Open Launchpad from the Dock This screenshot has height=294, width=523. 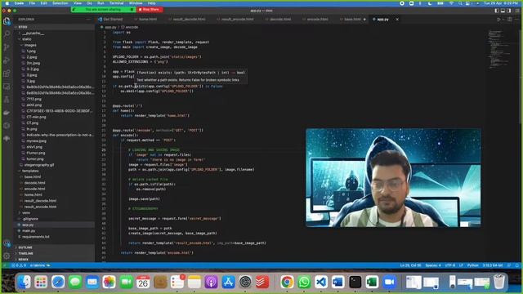pyautogui.click(x=41, y=282)
